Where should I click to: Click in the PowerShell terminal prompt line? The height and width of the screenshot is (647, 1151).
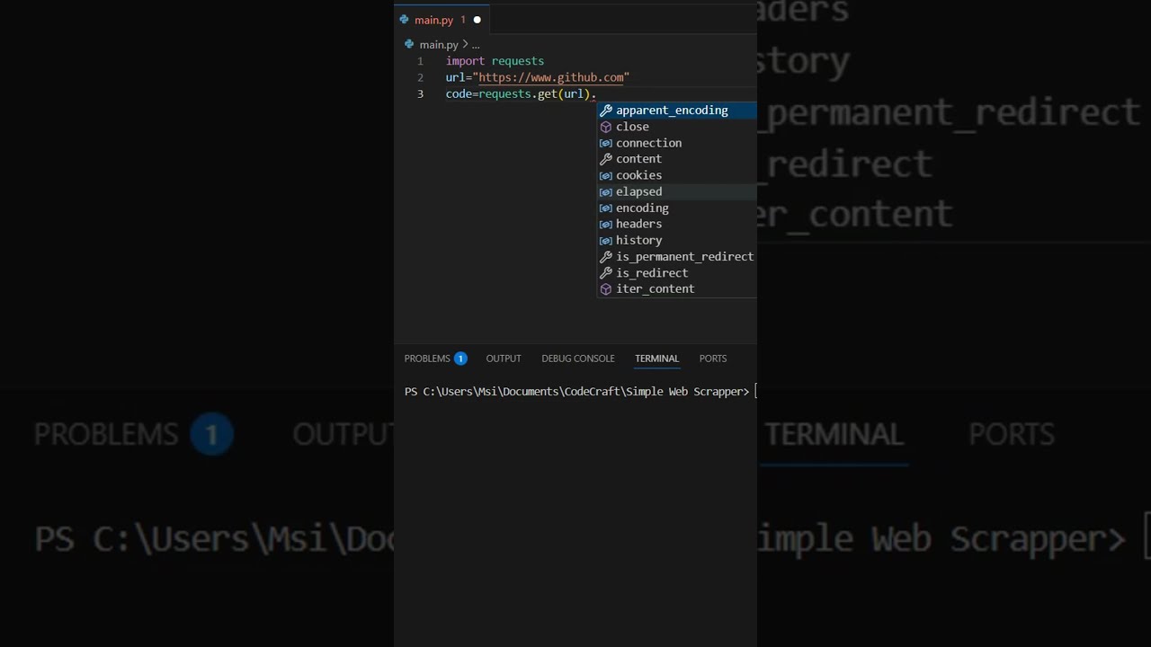[x=575, y=392]
